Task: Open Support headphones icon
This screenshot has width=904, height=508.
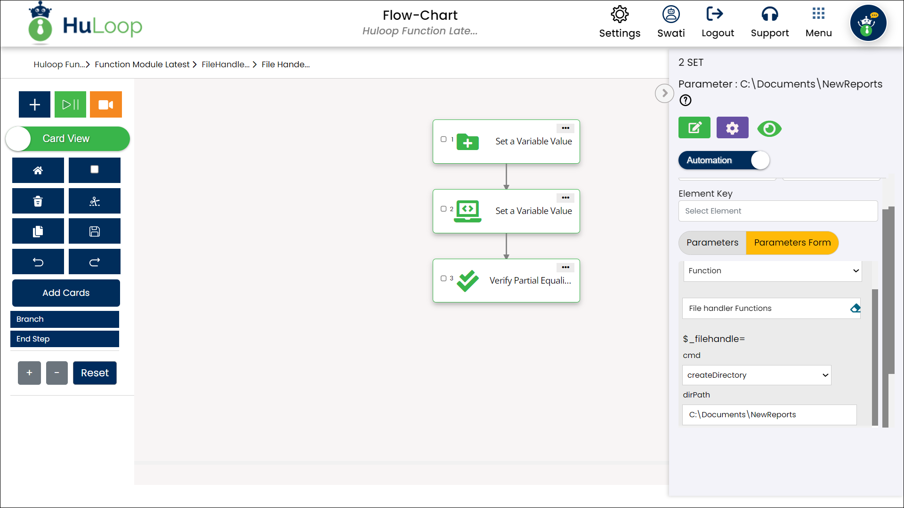Action: [x=770, y=14]
